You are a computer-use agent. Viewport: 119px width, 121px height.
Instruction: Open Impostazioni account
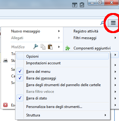pos(43,63)
